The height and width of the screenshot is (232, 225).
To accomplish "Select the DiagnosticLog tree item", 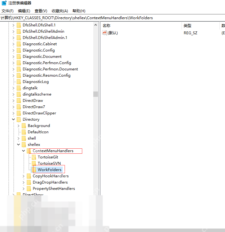I will point(36,82).
